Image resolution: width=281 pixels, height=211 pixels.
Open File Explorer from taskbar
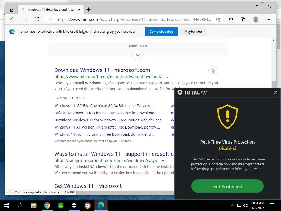33,206
